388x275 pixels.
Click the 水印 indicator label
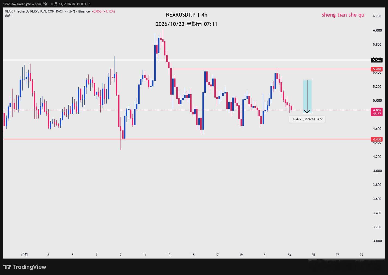(8, 16)
